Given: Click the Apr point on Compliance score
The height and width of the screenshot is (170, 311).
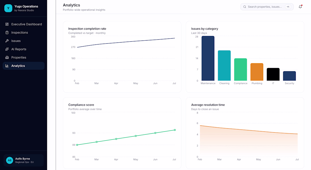Looking at the screenshot, I should pos(116,139).
